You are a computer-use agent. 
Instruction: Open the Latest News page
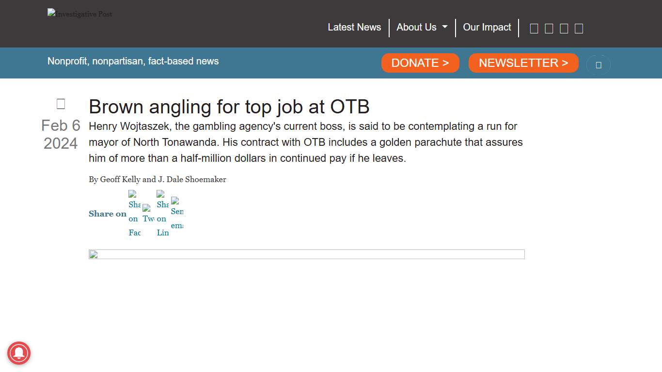click(354, 28)
